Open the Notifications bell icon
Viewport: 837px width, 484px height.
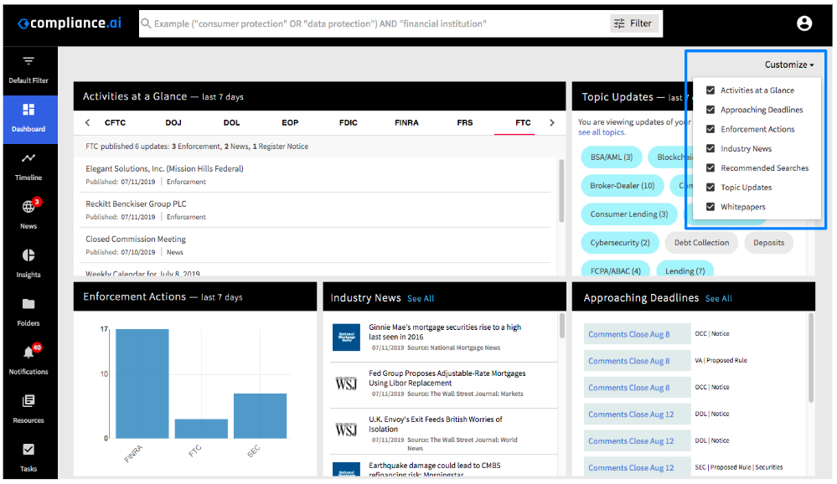[28, 353]
